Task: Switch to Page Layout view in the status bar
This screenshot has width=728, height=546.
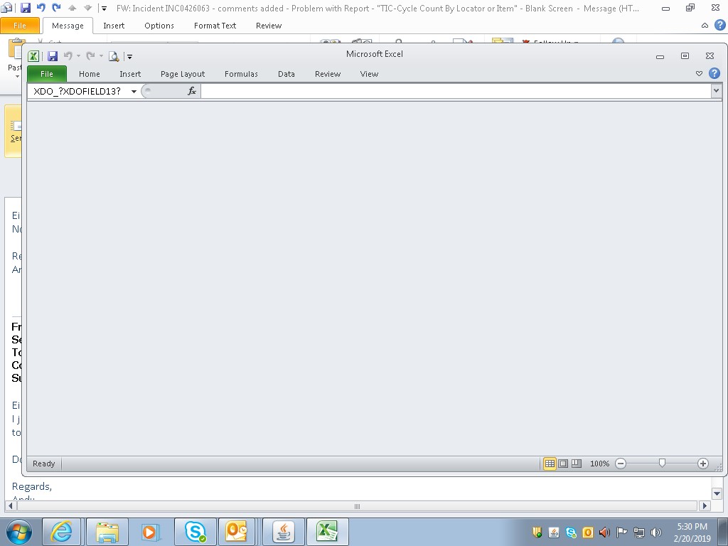Action: 562,463
